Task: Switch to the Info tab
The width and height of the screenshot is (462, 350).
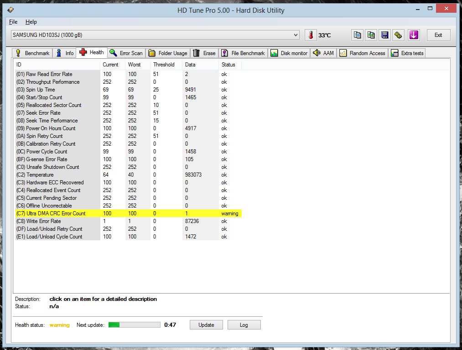Action: coord(65,53)
